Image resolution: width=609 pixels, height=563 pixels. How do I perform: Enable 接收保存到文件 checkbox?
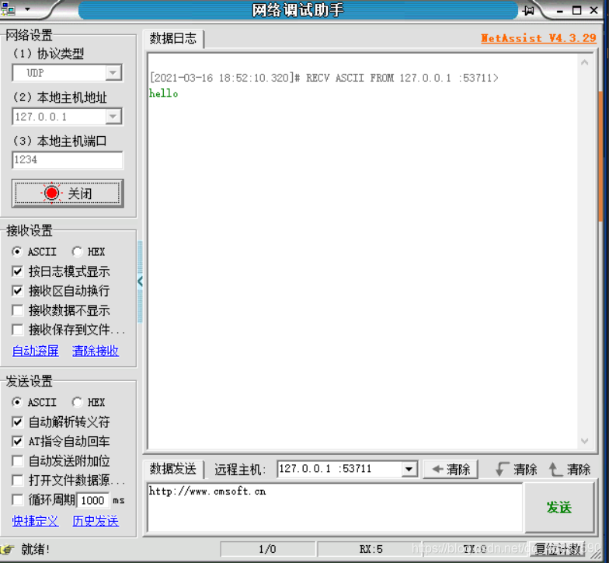click(17, 330)
